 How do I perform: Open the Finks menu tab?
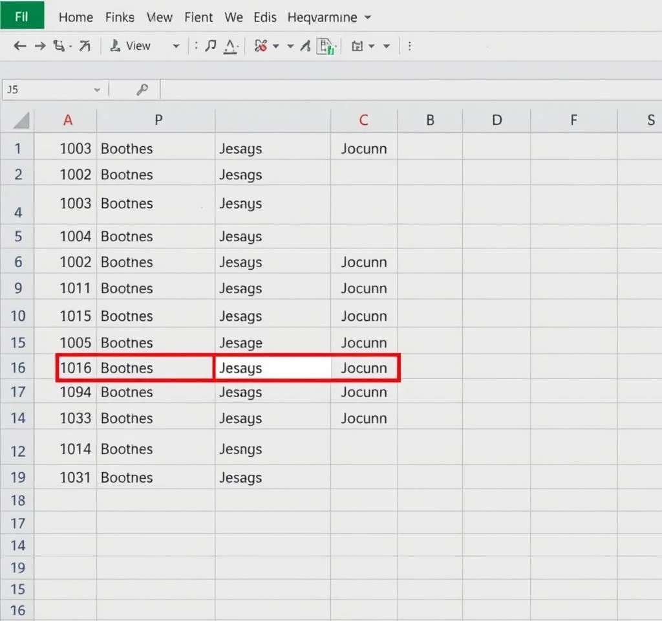[120, 17]
